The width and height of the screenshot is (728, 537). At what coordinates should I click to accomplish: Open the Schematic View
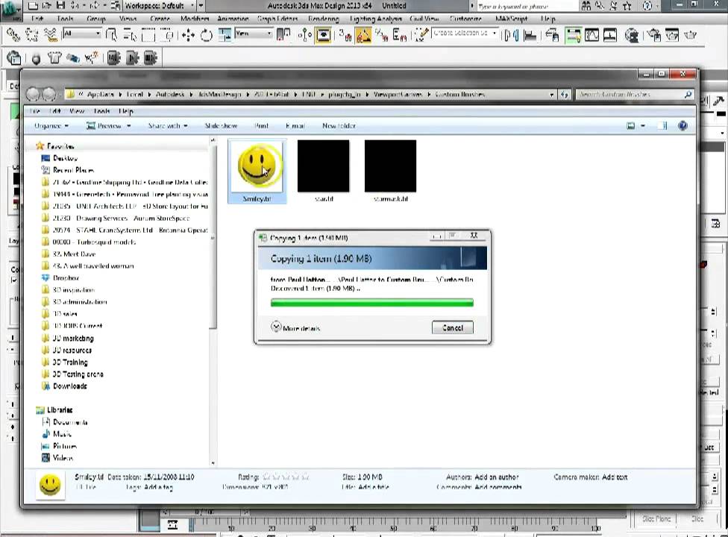point(610,35)
